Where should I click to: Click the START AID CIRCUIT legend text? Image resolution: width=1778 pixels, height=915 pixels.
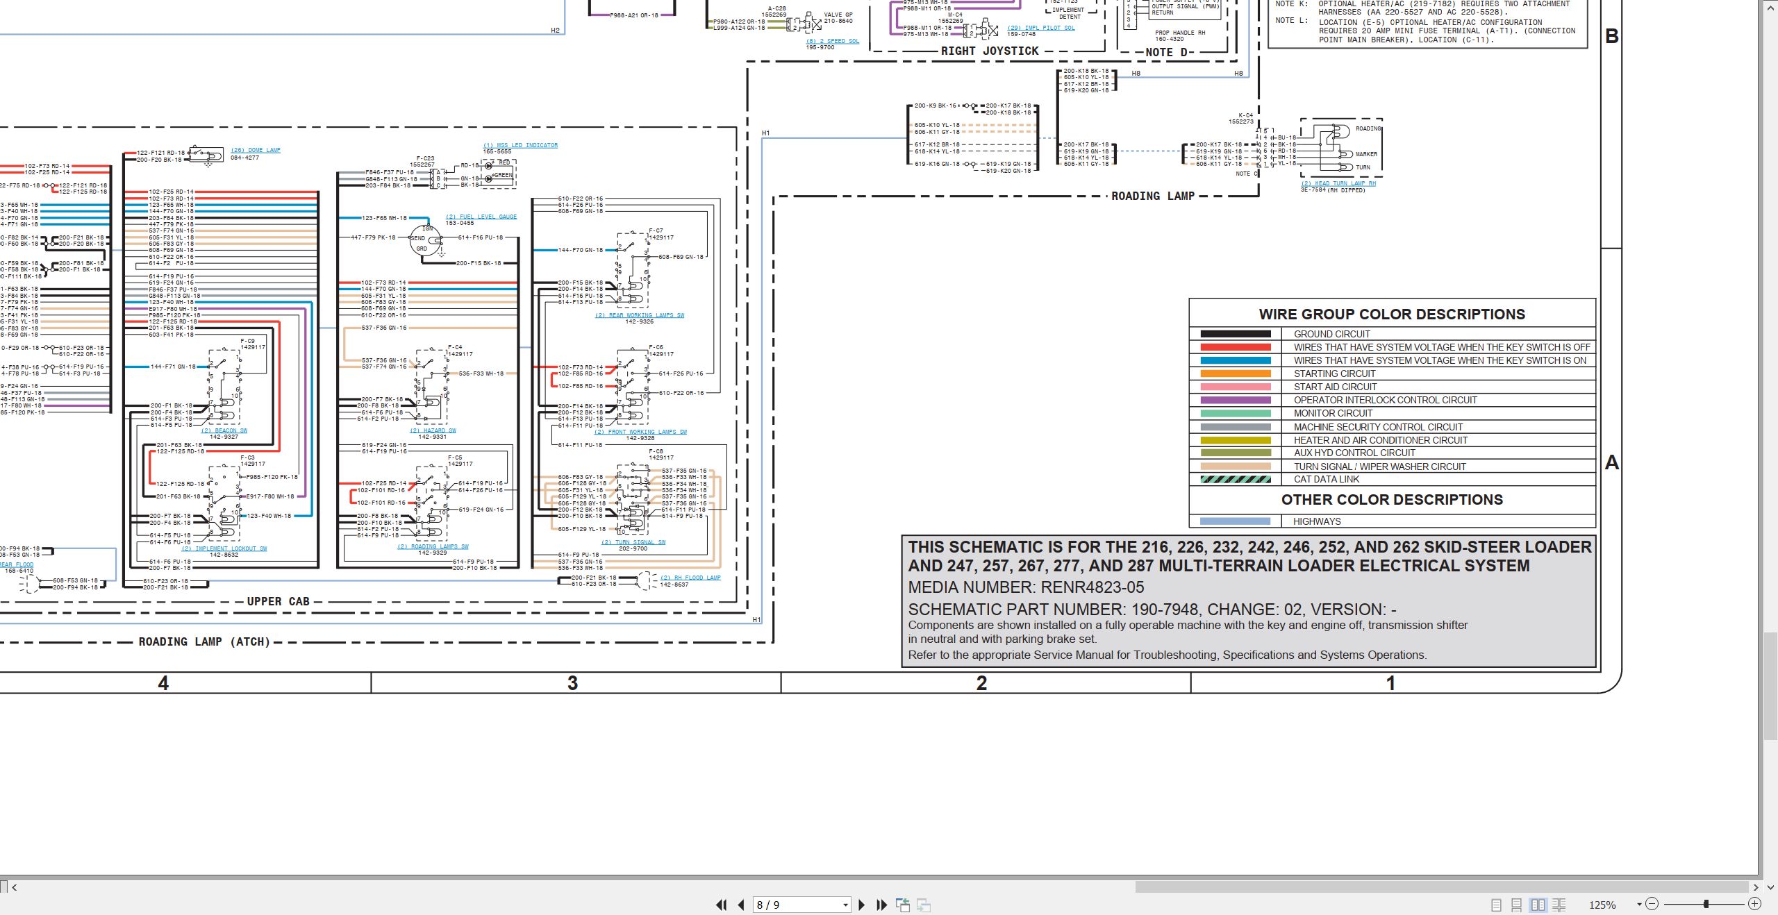1335,387
